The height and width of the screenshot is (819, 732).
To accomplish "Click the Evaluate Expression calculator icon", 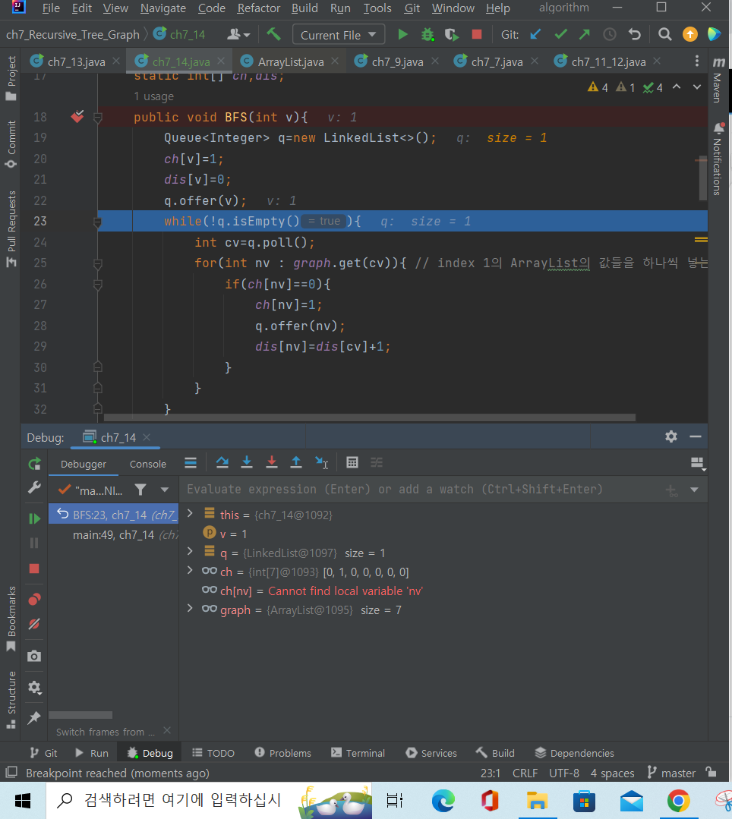I will pos(352,462).
